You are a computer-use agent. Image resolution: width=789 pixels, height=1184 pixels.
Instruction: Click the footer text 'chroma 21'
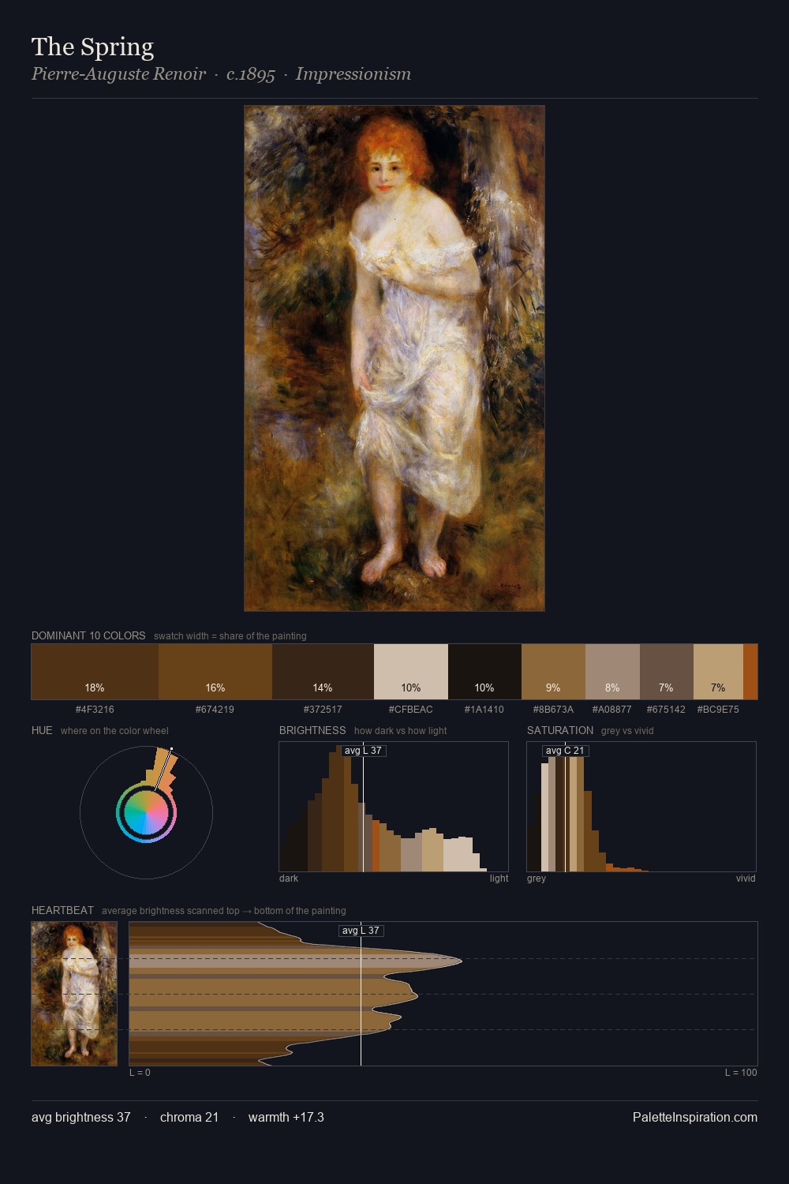click(189, 1117)
